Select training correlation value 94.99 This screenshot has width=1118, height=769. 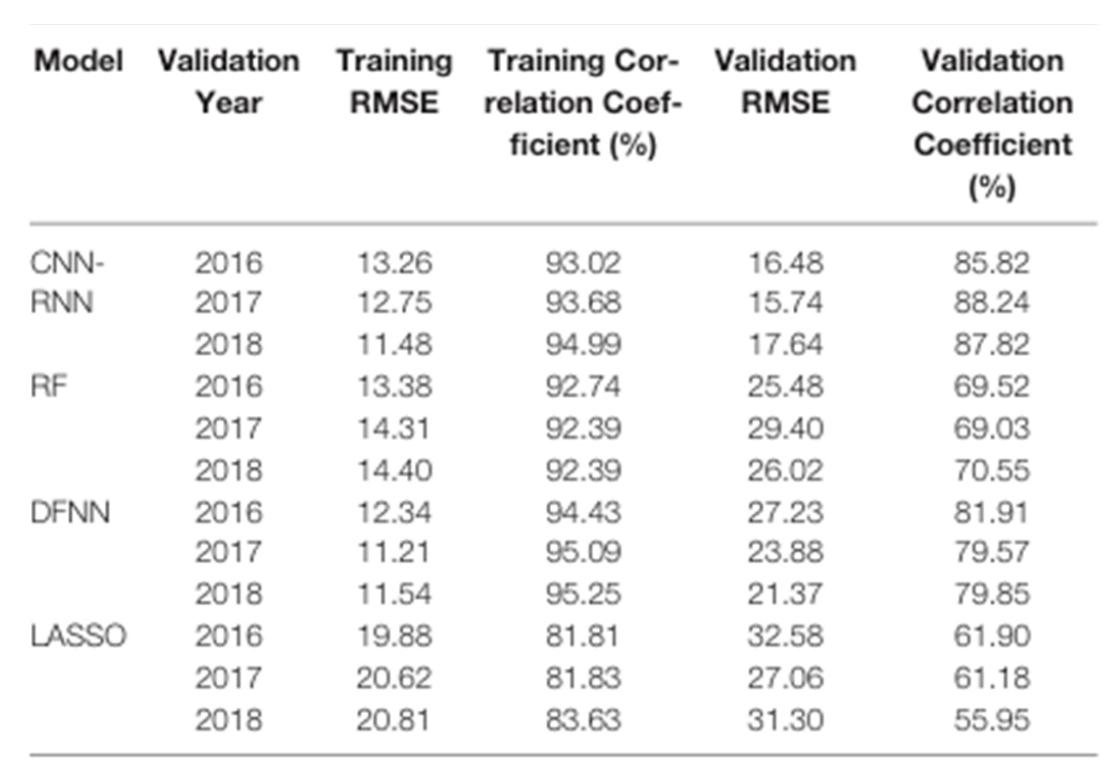pyautogui.click(x=583, y=344)
